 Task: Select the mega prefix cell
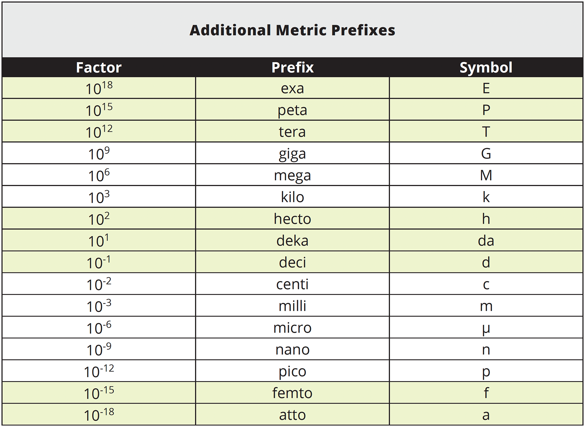coord(292,175)
